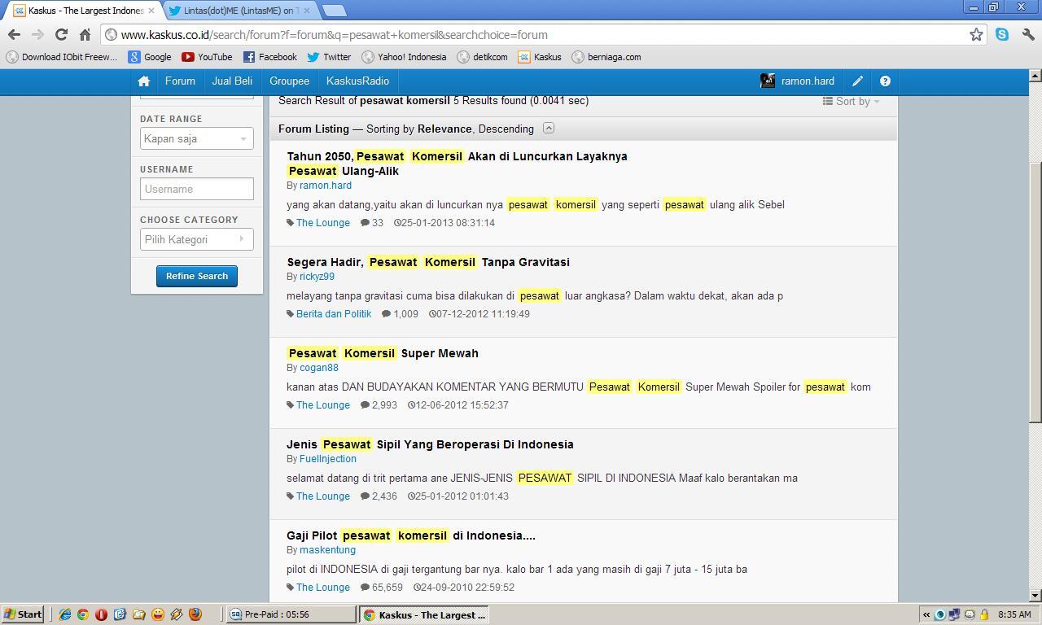1042x625 pixels.
Task: Open Kaskus bookmark in bookmarks bar
Action: coord(540,57)
